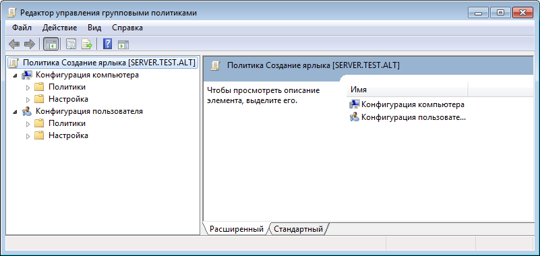Select Конфигурация компьютера text in right list
The width and height of the screenshot is (540, 256).
pos(413,104)
